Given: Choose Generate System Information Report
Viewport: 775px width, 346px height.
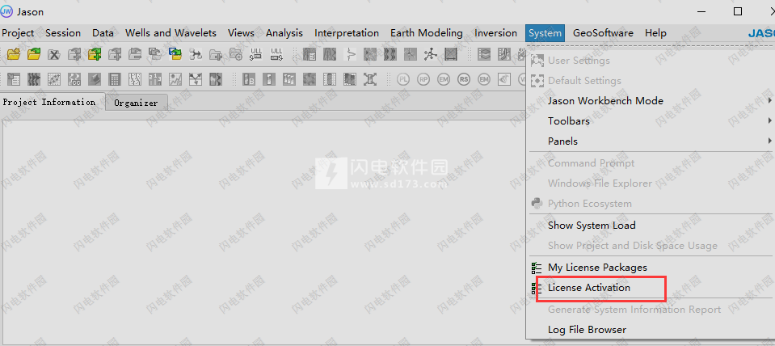Looking at the screenshot, I should click(x=650, y=310).
